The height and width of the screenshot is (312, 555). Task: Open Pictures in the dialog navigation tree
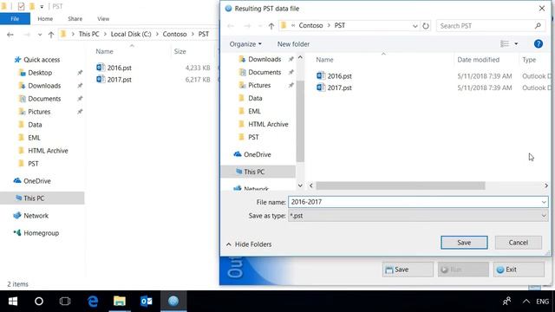[x=259, y=85]
